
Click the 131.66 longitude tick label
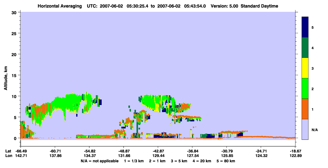[x=124, y=156]
